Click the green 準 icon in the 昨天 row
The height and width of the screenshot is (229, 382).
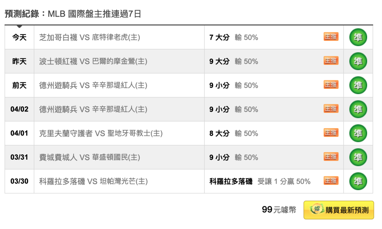[x=358, y=61]
